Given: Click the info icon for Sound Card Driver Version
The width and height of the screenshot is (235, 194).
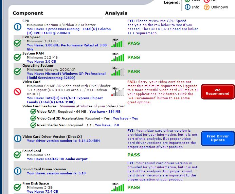Looking at the screenshot, I should point(17,171).
